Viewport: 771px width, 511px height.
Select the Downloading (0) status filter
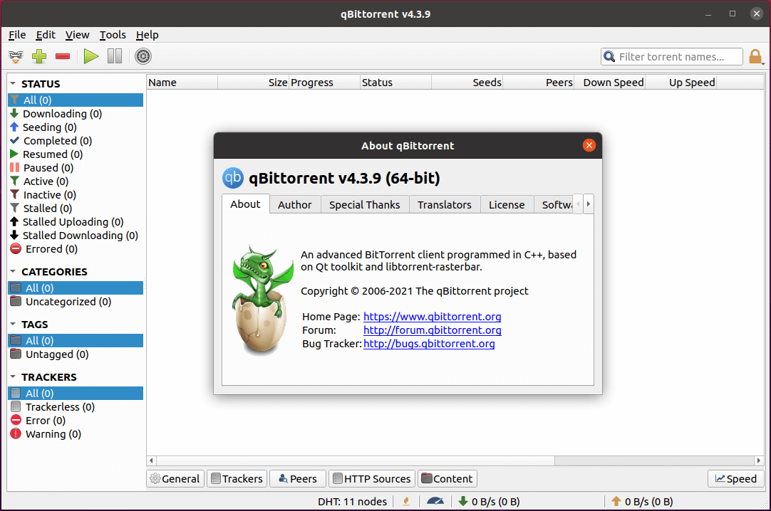point(76,114)
